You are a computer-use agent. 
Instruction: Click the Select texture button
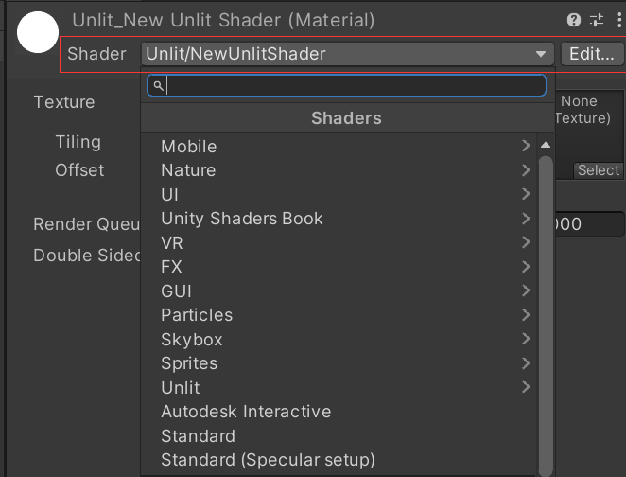[598, 170]
